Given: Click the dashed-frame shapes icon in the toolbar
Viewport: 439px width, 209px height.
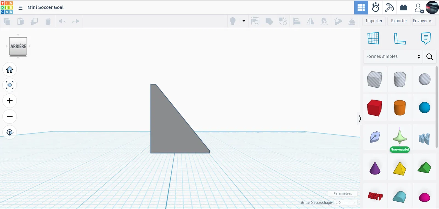Looking at the screenshot, I should pos(255,21).
